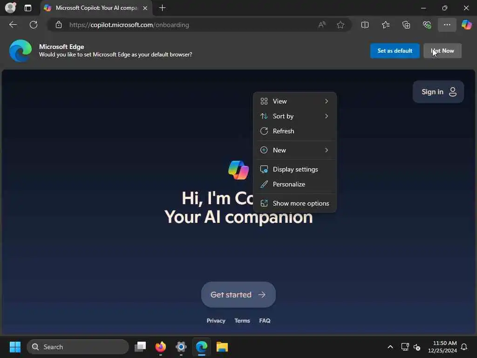This screenshot has width=477, height=358.
Task: Expand the View submenu
Action: 294,101
